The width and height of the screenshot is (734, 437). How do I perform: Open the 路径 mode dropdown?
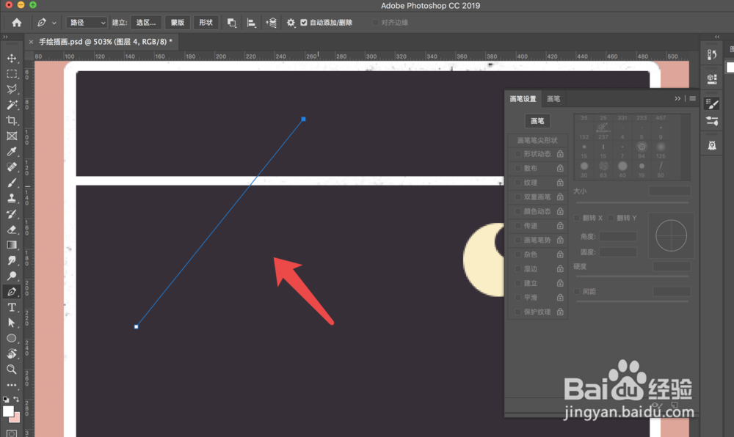pyautogui.click(x=87, y=23)
